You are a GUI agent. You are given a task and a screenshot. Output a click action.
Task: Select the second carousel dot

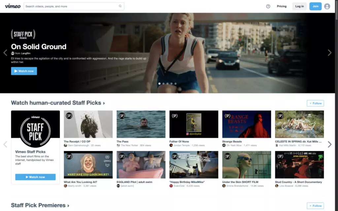point(163,83)
